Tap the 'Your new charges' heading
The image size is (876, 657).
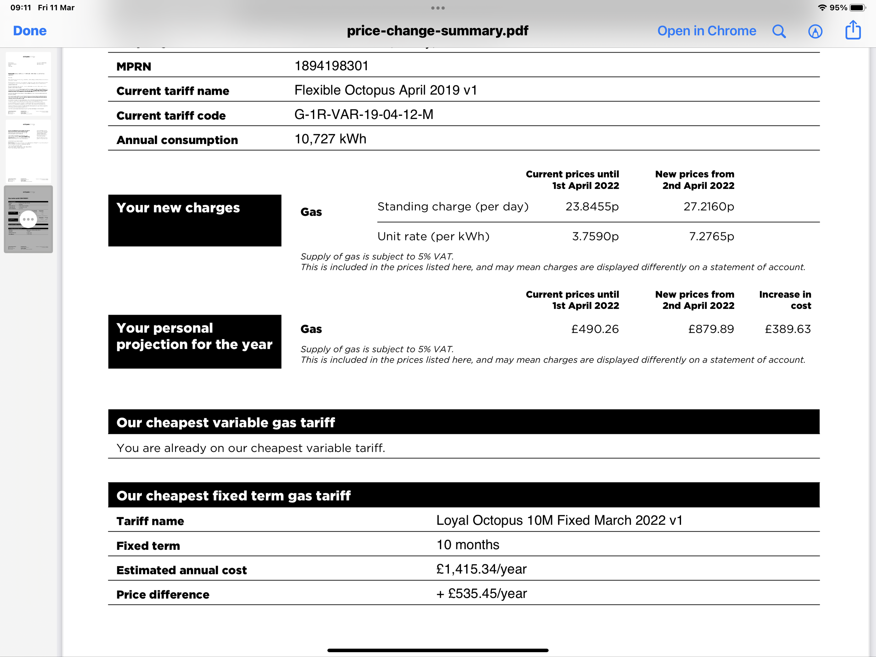point(178,208)
